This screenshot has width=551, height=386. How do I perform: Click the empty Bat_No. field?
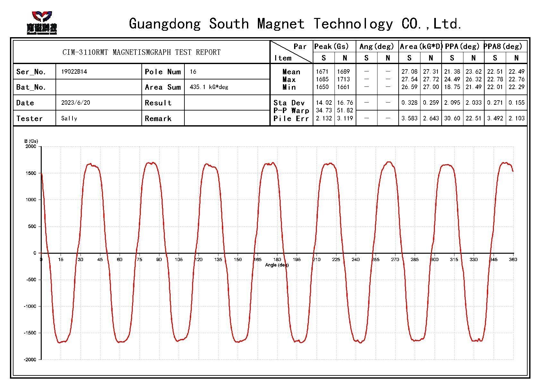[98, 87]
